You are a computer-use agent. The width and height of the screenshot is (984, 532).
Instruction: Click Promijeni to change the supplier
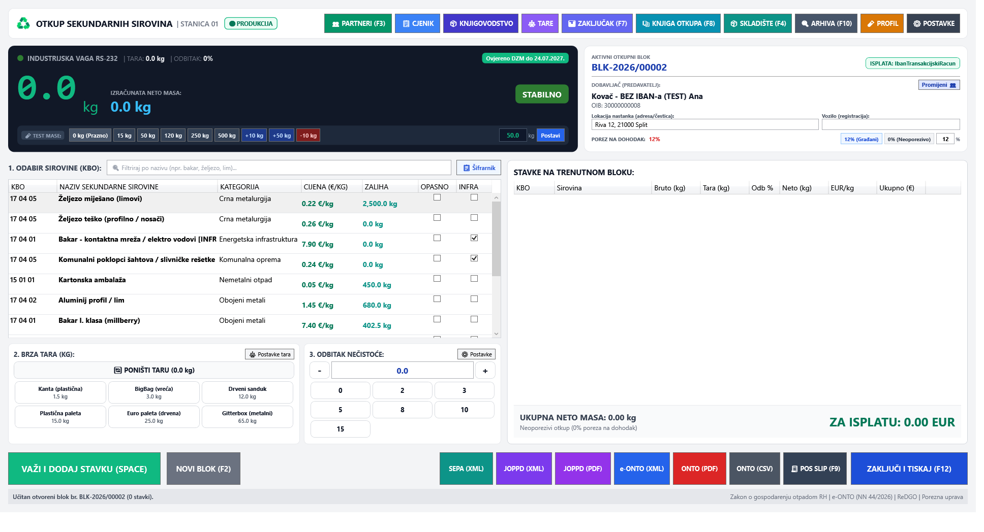pyautogui.click(x=939, y=85)
